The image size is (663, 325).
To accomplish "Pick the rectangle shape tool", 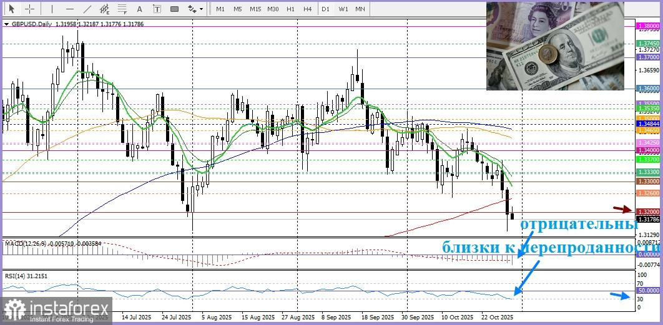I will tap(174, 9).
